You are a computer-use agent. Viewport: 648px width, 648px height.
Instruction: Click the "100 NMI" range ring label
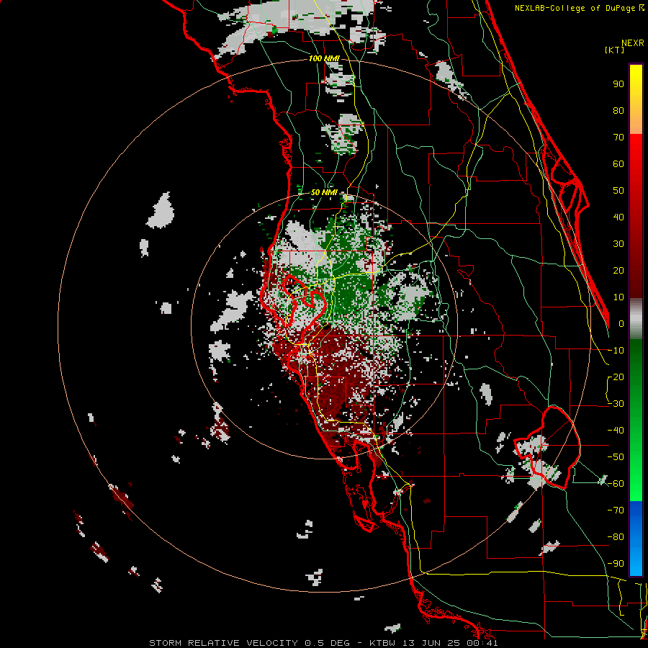324,59
